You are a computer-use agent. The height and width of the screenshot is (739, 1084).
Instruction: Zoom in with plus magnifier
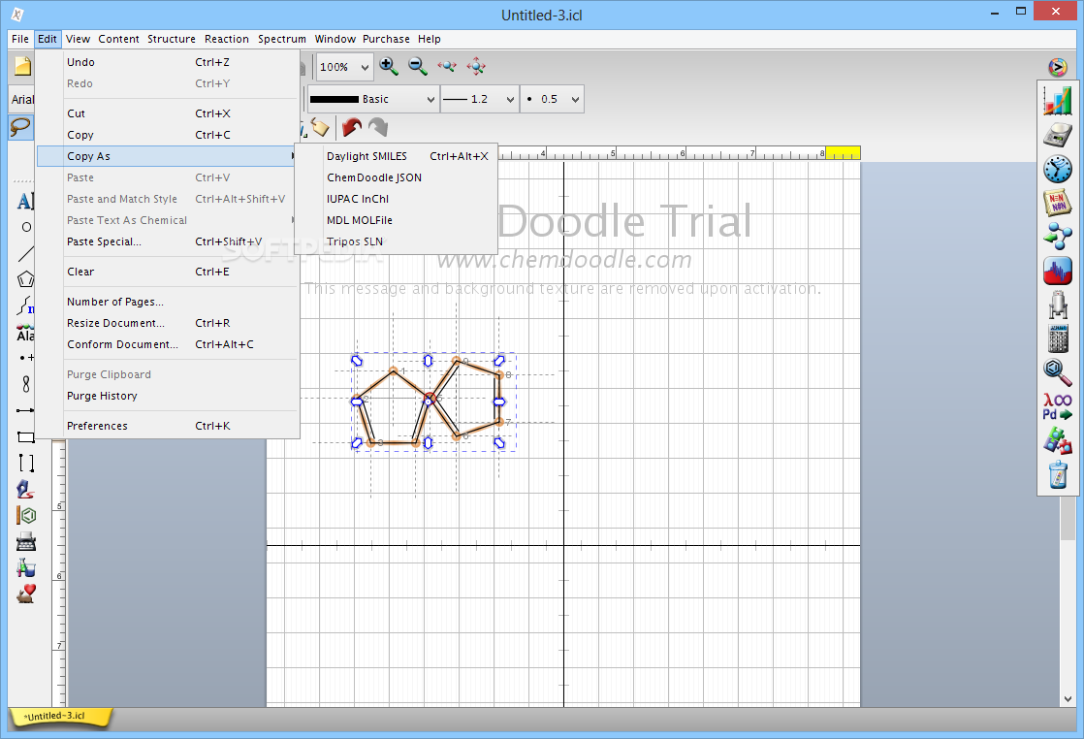(389, 66)
